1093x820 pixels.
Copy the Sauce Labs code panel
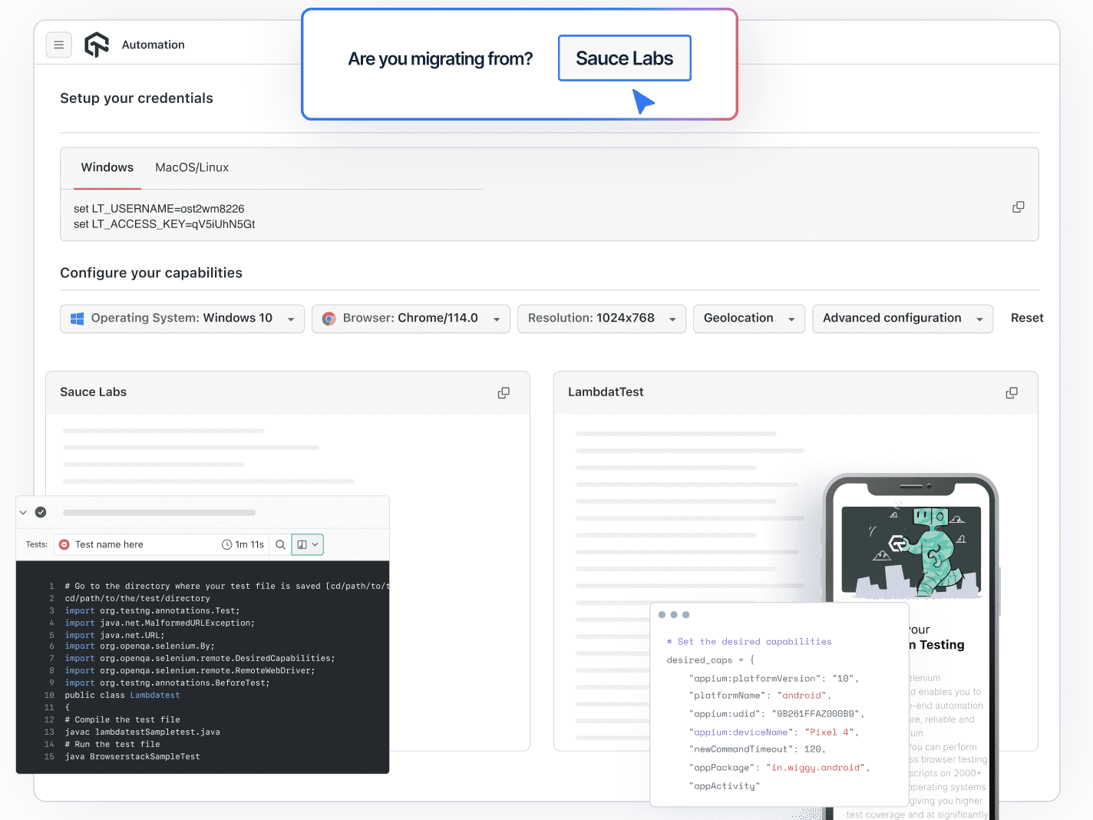point(504,393)
